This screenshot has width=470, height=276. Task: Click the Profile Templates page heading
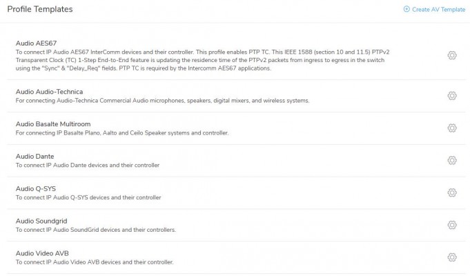click(x=40, y=9)
